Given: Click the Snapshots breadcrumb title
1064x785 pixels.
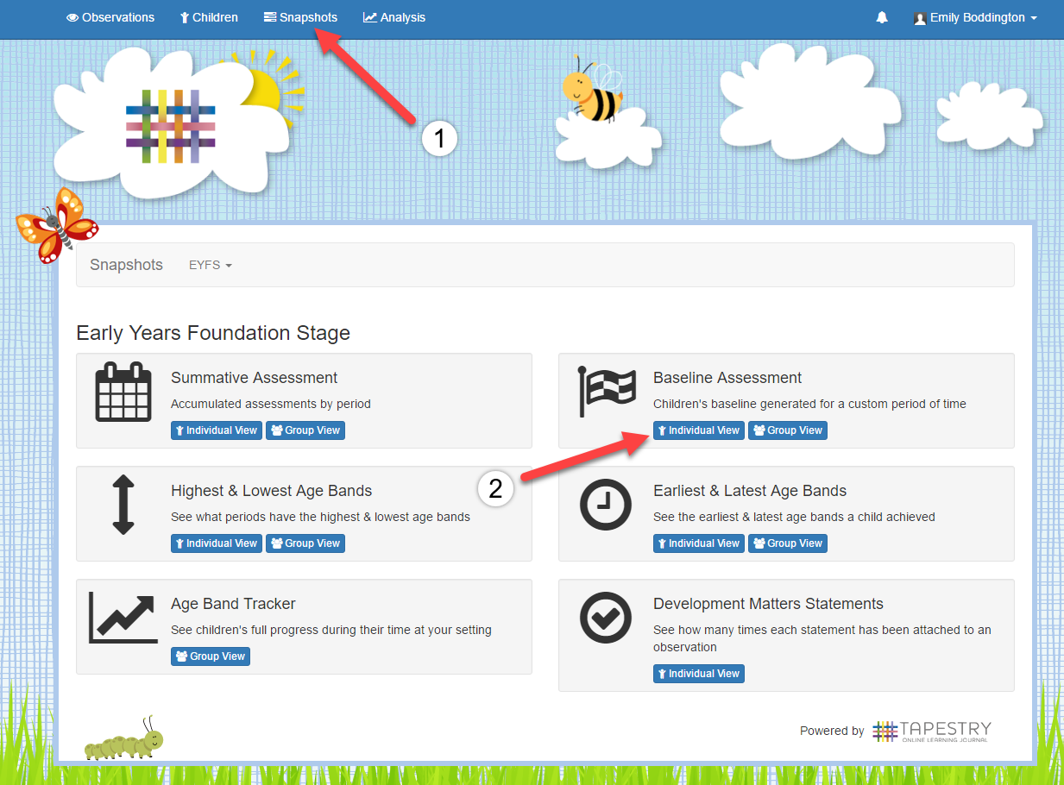Looking at the screenshot, I should click(126, 265).
